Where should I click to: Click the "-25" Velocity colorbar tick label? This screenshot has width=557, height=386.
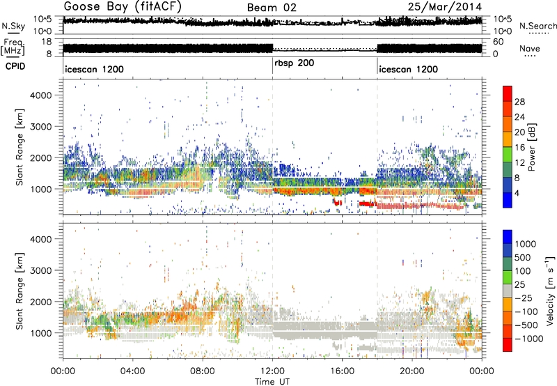[x=523, y=298]
